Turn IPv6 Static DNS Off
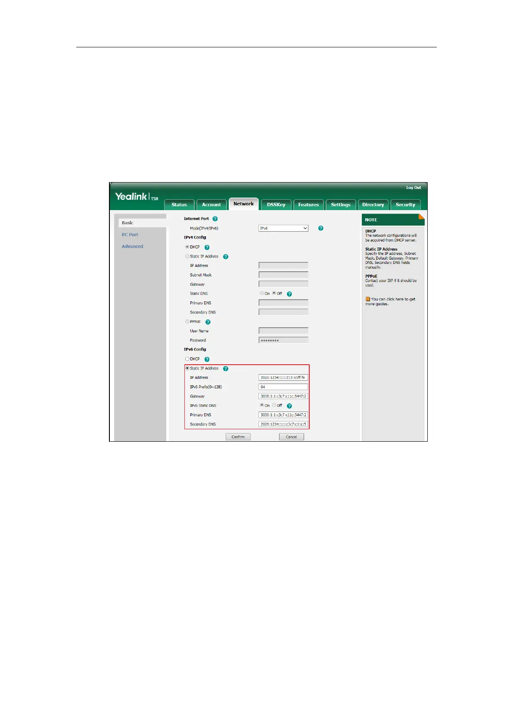 pos(274,405)
